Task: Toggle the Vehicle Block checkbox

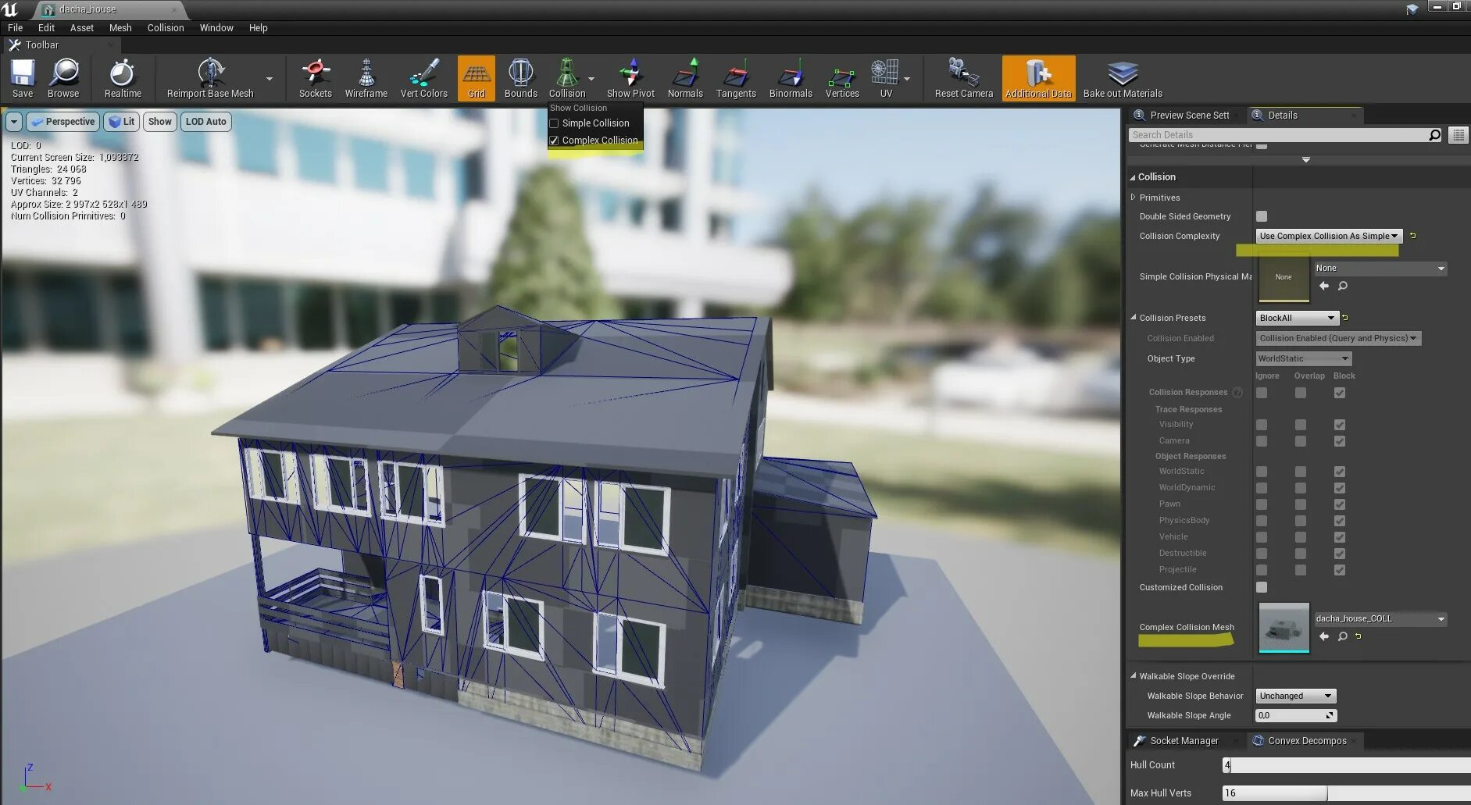Action: (1340, 537)
